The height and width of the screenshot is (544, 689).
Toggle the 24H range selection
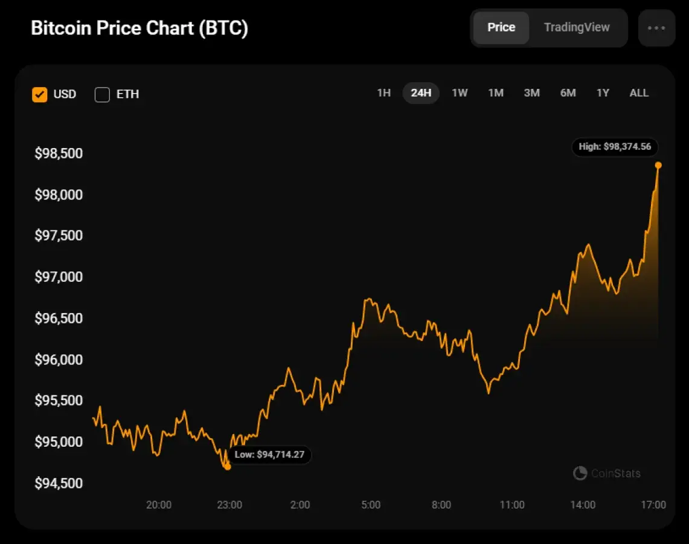[x=420, y=93]
